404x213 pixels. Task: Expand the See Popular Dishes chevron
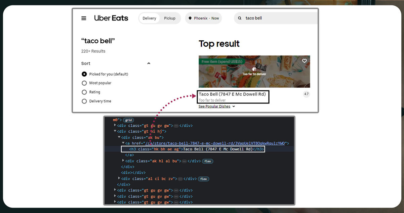click(234, 106)
